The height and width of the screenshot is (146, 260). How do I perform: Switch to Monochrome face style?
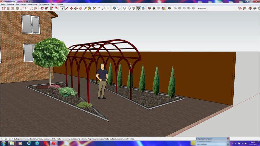coord(143,8)
